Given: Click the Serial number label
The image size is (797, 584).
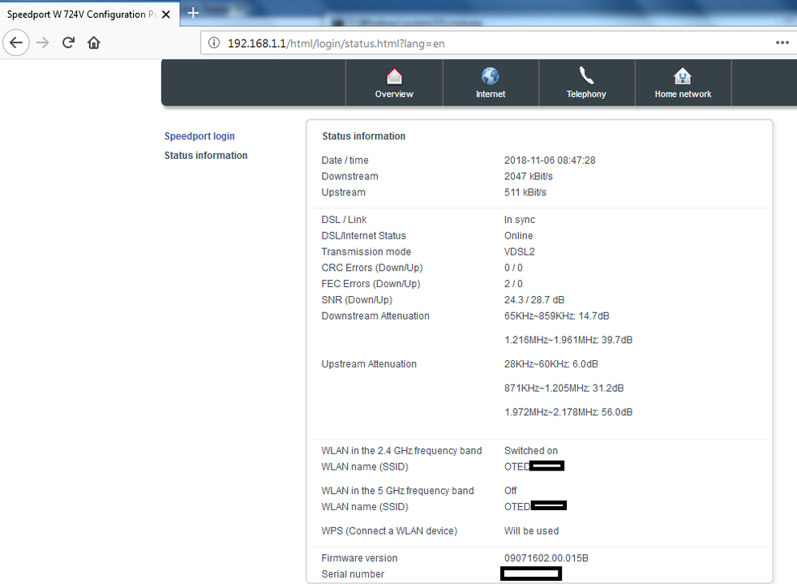Looking at the screenshot, I should pos(353,573).
